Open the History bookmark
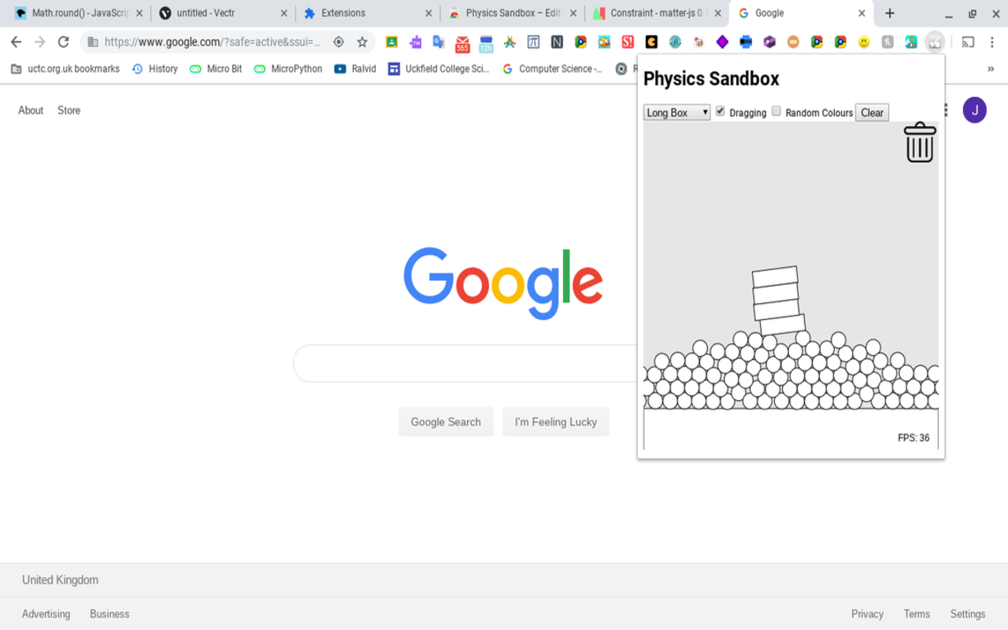 154,69
